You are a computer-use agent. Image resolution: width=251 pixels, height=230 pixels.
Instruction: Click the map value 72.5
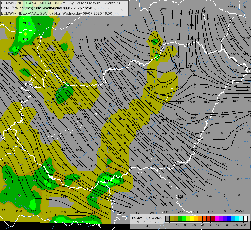pyautogui.click(x=93, y=213)
